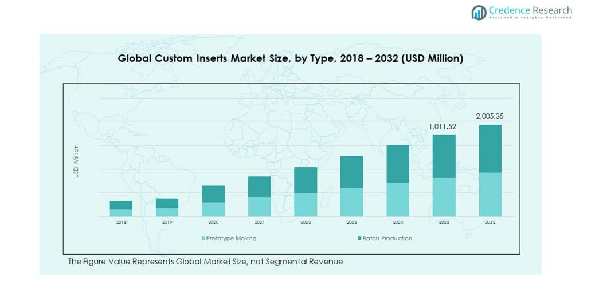
Task: Click the 2021 Batch Production bar segment
Action: [x=259, y=187]
